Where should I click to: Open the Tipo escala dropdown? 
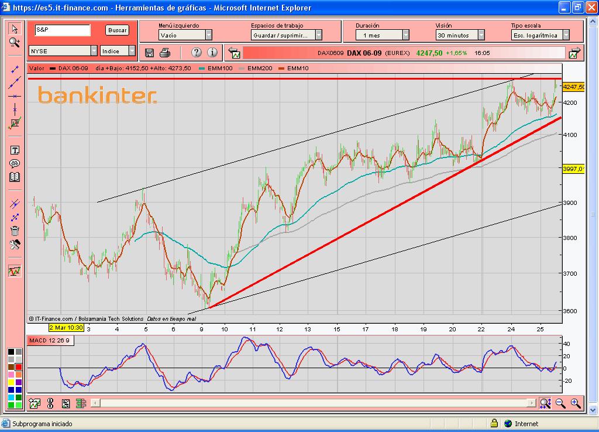tap(565, 35)
